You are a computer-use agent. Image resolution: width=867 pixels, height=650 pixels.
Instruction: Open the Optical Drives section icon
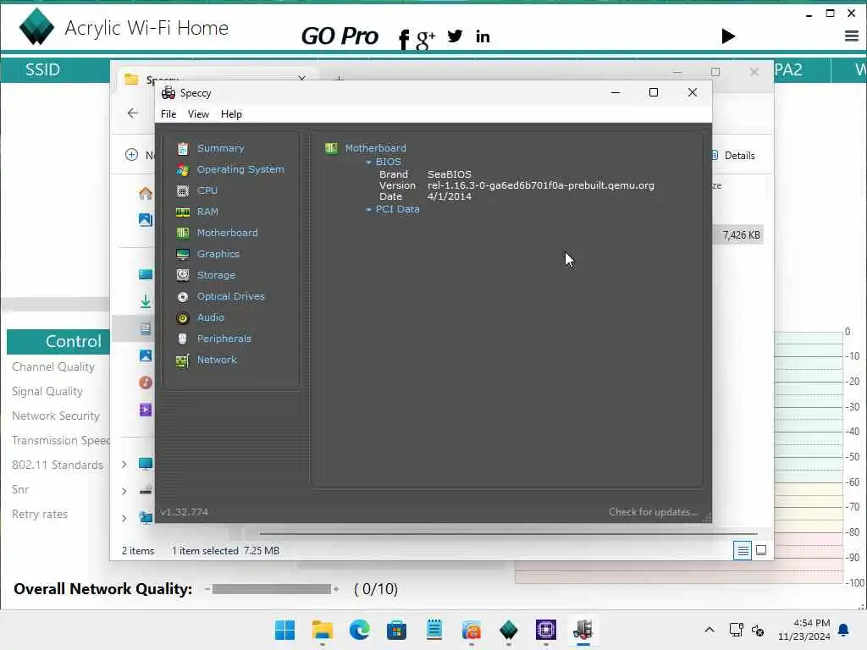(x=183, y=297)
